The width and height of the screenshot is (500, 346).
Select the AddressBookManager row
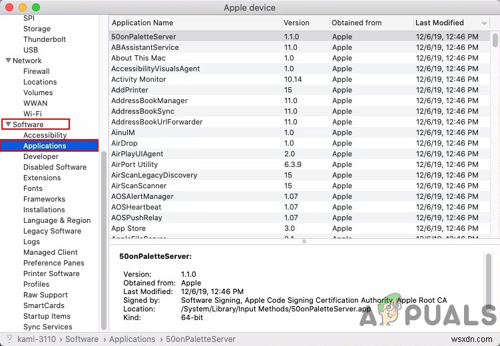300,100
